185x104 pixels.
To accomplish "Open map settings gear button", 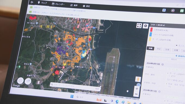I will [146, 26].
